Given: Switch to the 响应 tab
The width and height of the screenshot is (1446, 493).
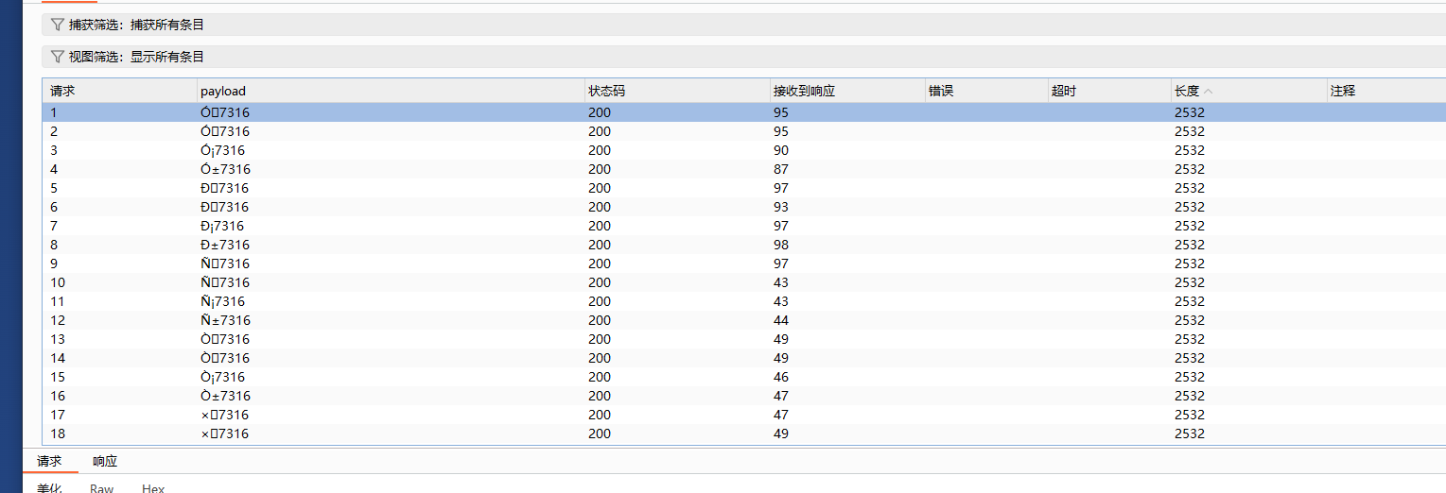Looking at the screenshot, I should point(105,461).
